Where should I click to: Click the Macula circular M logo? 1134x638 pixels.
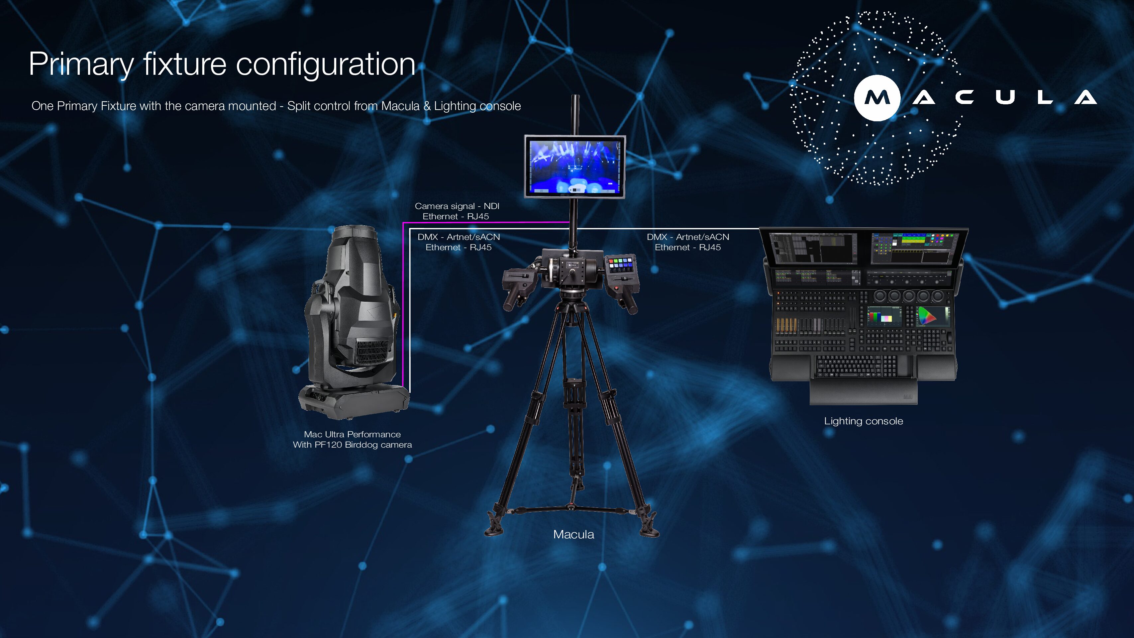point(877,98)
